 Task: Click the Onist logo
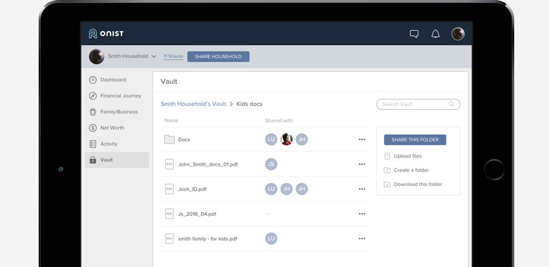106,34
